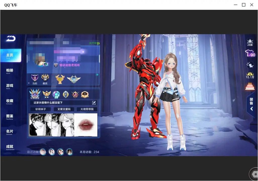This screenshot has width=258, height=181.
Task: Open the red lips photo
Action: point(86,125)
